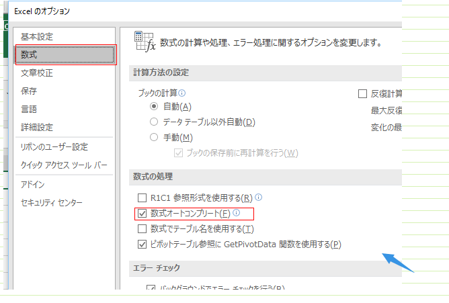Click info icon next to ブックの計算
The image size is (449, 303).
point(182,93)
